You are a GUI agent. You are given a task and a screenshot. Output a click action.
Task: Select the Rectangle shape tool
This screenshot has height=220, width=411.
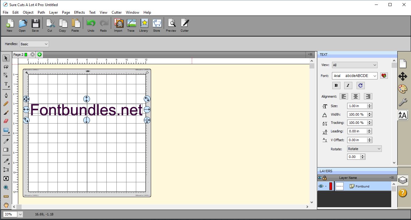pos(6,130)
